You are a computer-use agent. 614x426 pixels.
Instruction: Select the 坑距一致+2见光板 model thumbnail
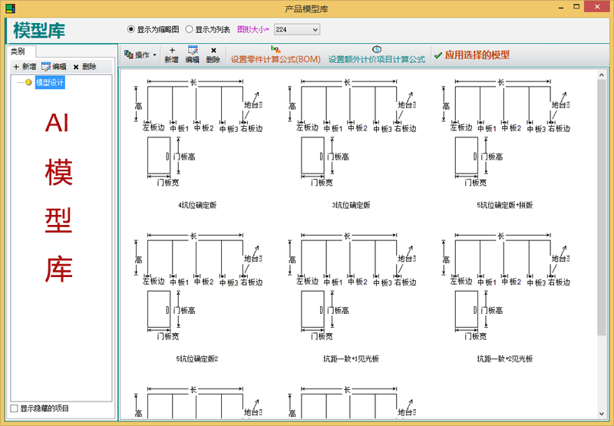505,286
